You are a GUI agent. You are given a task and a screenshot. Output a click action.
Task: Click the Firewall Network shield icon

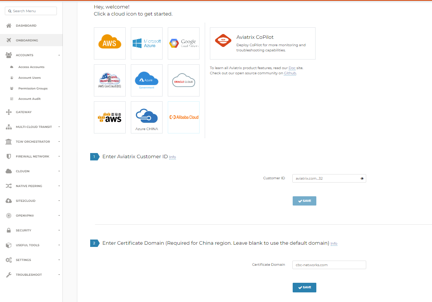coord(9,156)
